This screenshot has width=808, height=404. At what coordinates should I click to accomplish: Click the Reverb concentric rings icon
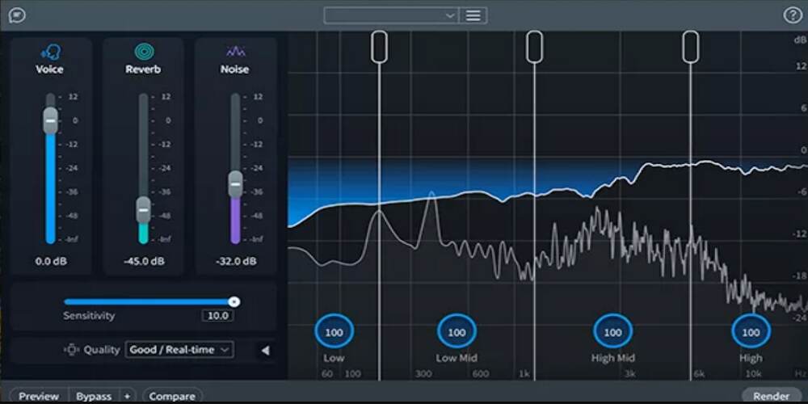(144, 52)
